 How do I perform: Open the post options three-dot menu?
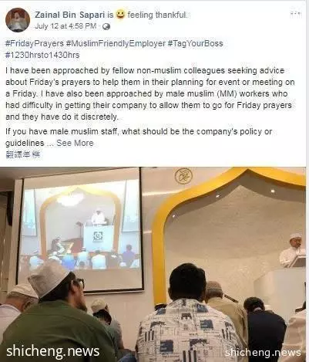click(296, 15)
